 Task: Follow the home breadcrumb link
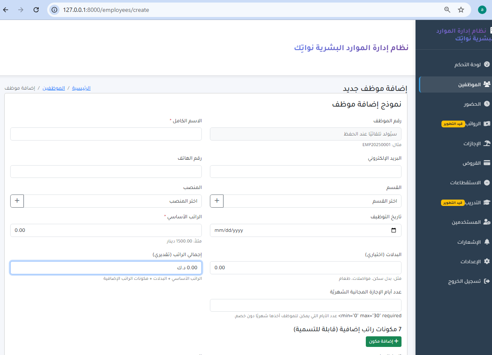[81, 88]
